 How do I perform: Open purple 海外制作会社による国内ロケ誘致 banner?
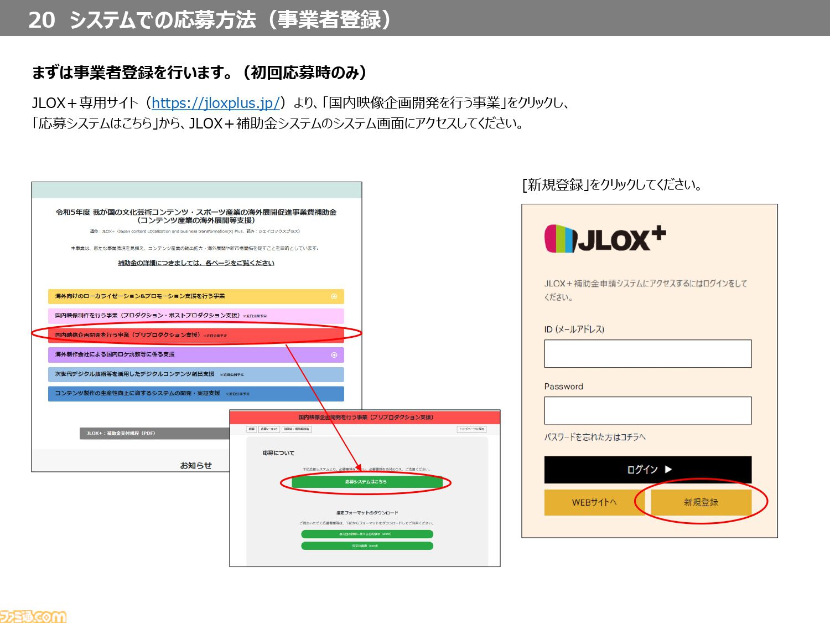pyautogui.click(x=196, y=354)
